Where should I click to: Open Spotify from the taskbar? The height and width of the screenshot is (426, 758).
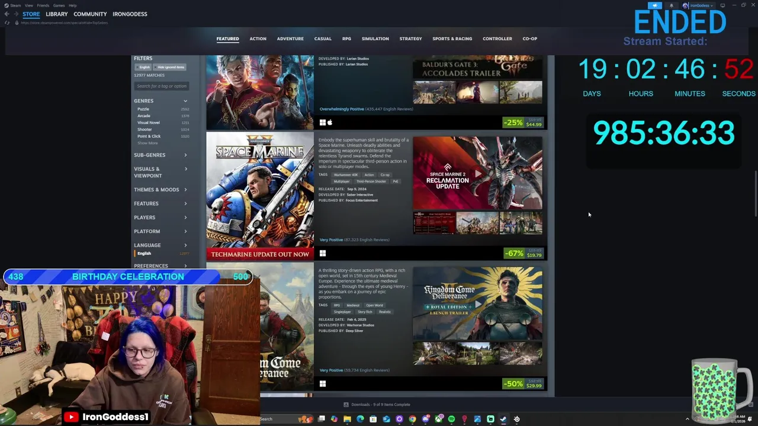[451, 419]
